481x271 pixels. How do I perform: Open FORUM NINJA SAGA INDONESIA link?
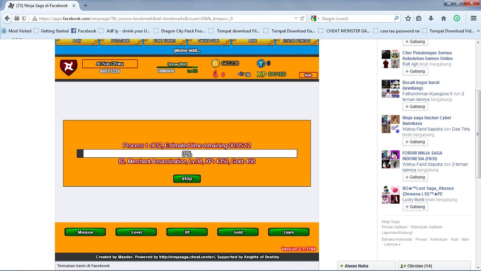point(422,156)
